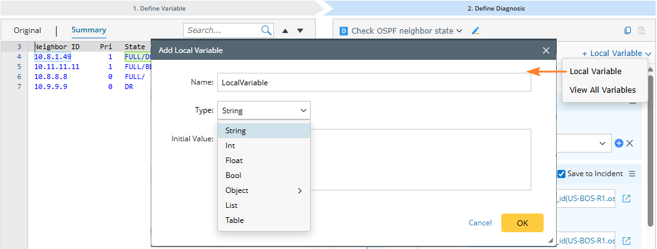
Task: Click the search magnifier icon
Action: click(267, 31)
